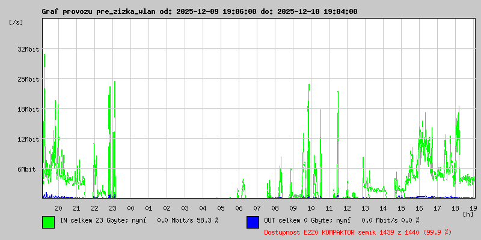481x240 pixels.
Task: Click hour label 18 on time axis
Action: click(x=456, y=208)
